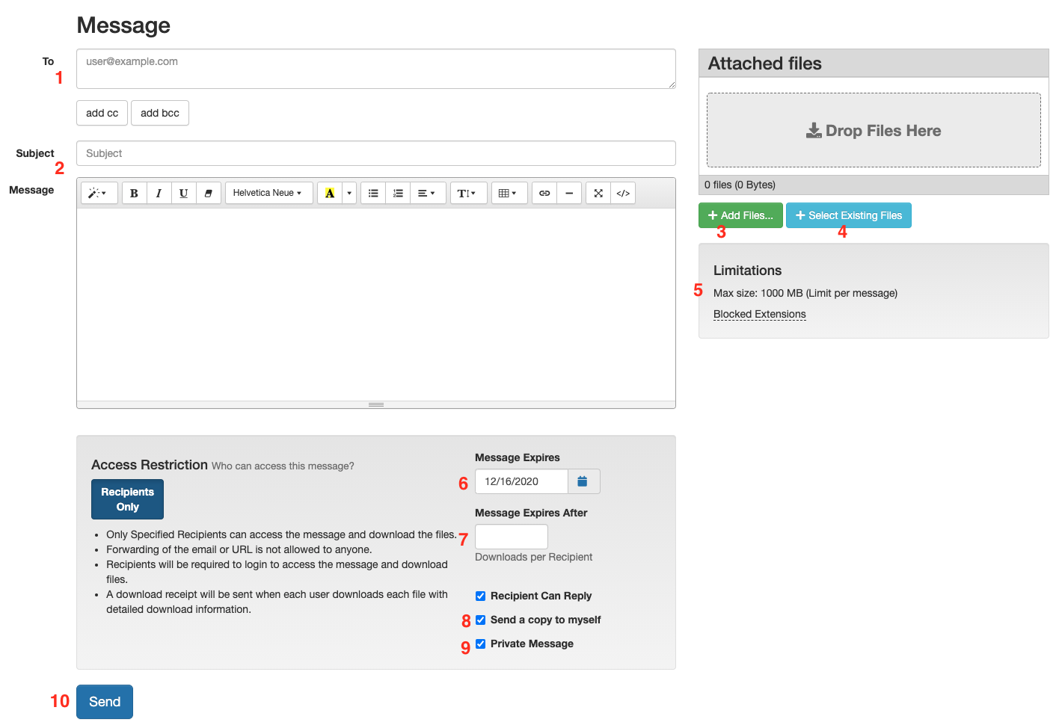This screenshot has height=728, width=1059.
Task: Insert a hyperlink with the link icon
Action: [x=544, y=193]
